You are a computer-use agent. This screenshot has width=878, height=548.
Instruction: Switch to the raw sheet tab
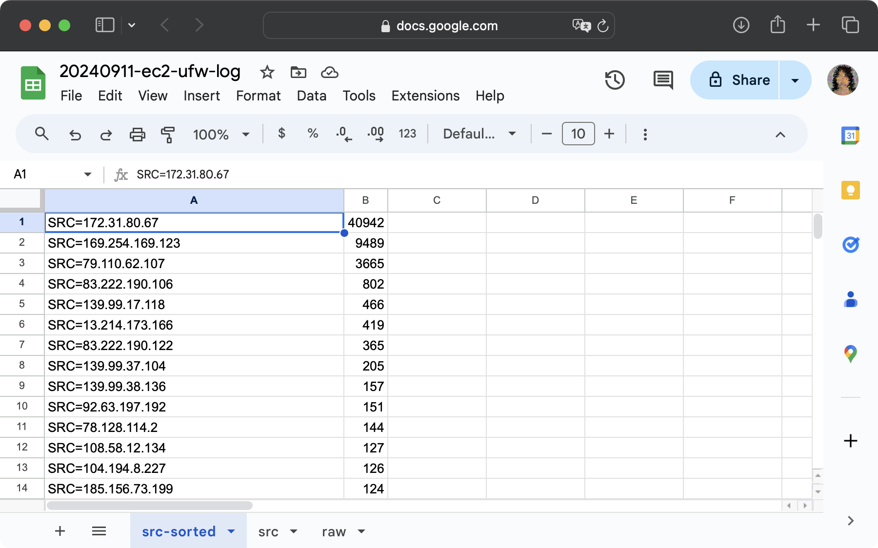(x=333, y=531)
